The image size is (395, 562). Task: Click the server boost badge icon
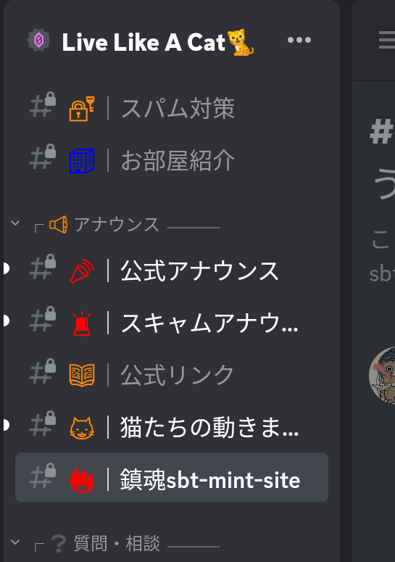pyautogui.click(x=38, y=40)
